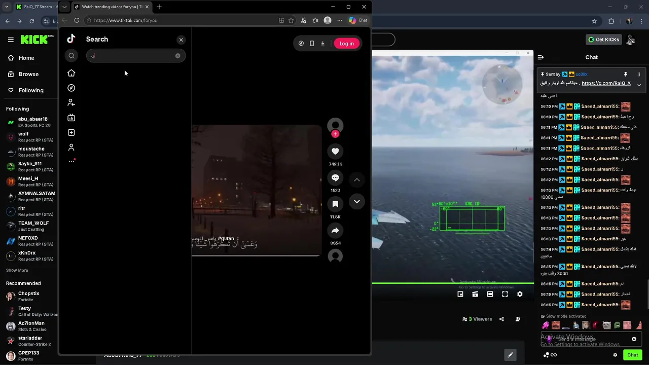
Task: Click Get KICKs button
Action: [x=603, y=40]
